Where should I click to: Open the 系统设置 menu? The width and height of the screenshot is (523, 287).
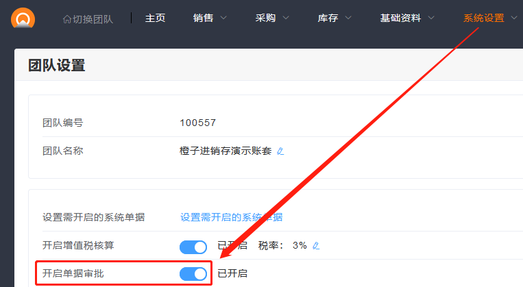(489, 18)
